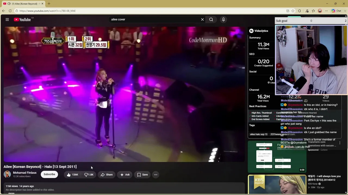The height and width of the screenshot is (195, 348).
Task: Share the Ailee Halo video
Action: coord(107,175)
